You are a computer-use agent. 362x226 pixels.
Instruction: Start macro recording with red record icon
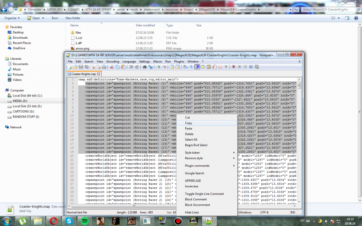point(234,67)
